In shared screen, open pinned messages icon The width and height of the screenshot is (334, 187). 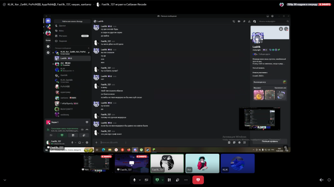coord(244,21)
